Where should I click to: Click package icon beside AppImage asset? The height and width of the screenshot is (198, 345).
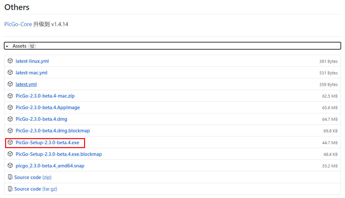pyautogui.click(x=10, y=107)
